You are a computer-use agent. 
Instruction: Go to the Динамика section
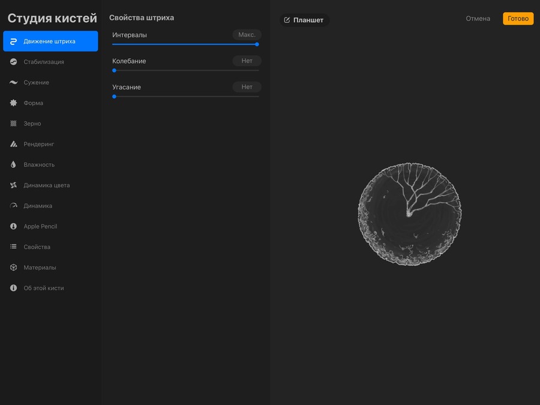pyautogui.click(x=50, y=206)
